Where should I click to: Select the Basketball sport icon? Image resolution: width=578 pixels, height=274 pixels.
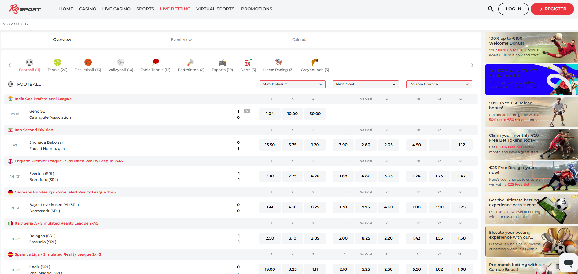(88, 62)
